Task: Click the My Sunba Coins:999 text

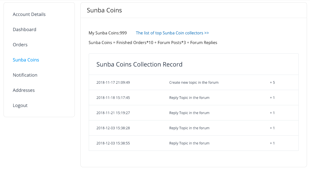Action: point(108,33)
